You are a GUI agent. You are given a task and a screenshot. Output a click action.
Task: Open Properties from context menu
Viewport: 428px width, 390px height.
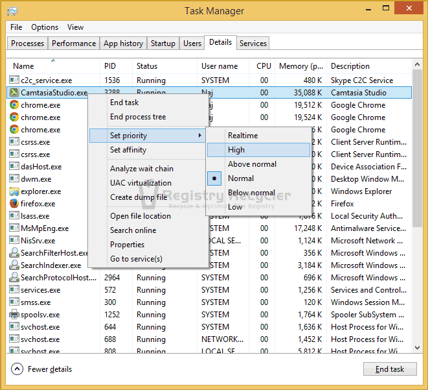pyautogui.click(x=148, y=245)
